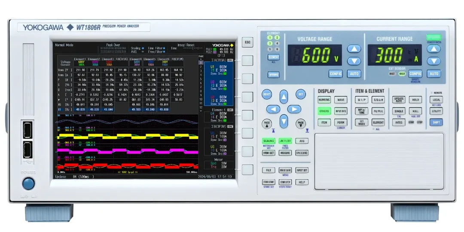Select page 1 in the on-screen page list
The image size is (464, 232).
pyautogui.click(x=201, y=63)
